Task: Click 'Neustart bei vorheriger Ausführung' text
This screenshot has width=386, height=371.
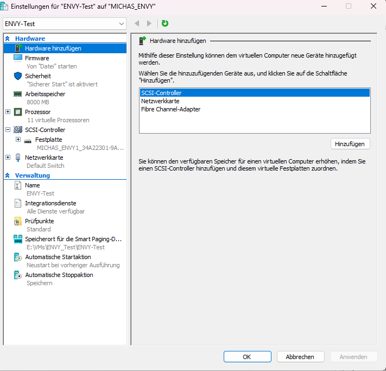Action: 73,265
